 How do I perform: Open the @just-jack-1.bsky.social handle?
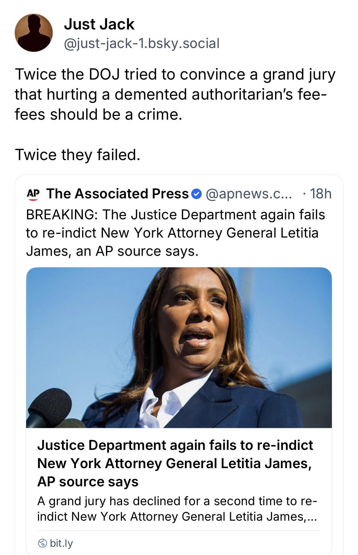point(141,43)
